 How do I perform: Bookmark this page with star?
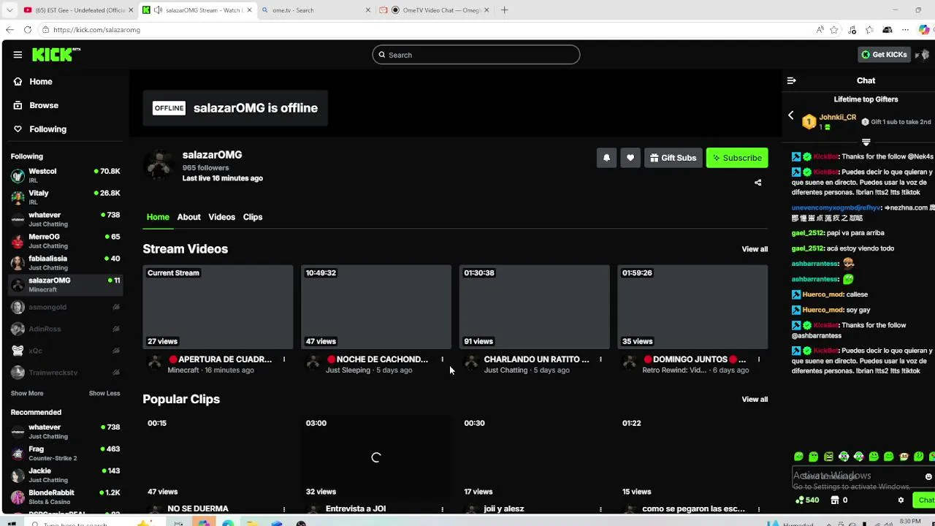click(x=834, y=30)
